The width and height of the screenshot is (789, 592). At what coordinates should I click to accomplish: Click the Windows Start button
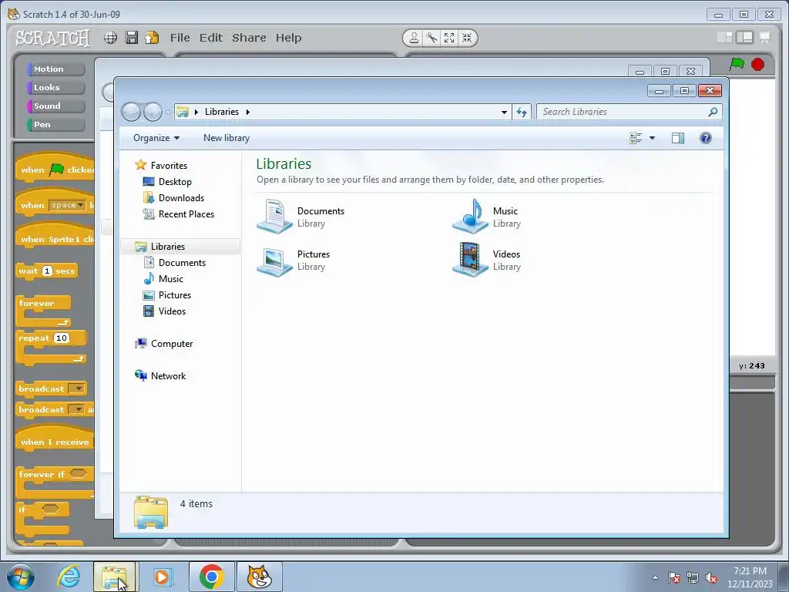(21, 577)
